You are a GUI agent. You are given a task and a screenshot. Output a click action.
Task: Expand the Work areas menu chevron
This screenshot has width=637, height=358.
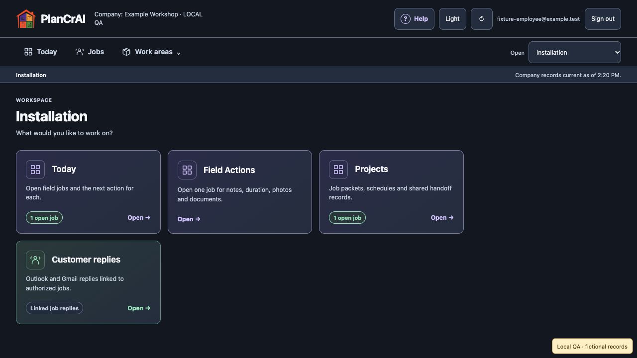pyautogui.click(x=179, y=53)
